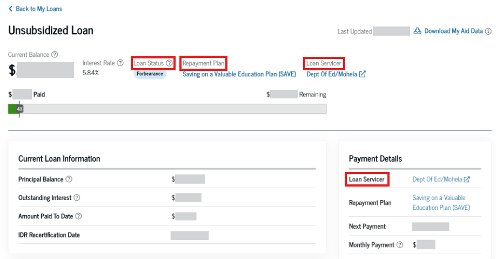Click the Principal Balance label
The image size is (496, 259).
[x=41, y=179]
